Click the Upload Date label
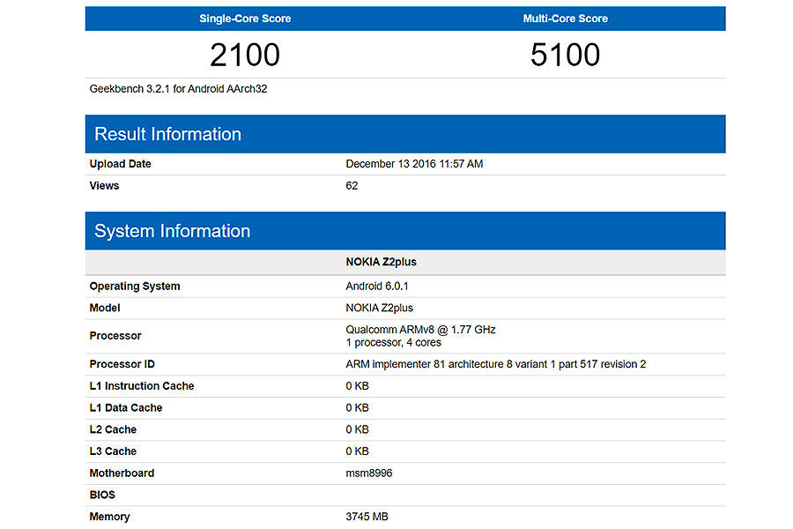793x529 pixels. click(x=120, y=164)
